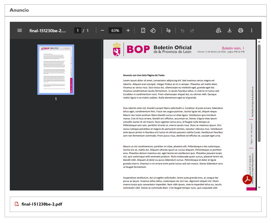Save the PDF to Google Drive
Image resolution: width=271 pixels, height=223 pixels.
click(219, 30)
